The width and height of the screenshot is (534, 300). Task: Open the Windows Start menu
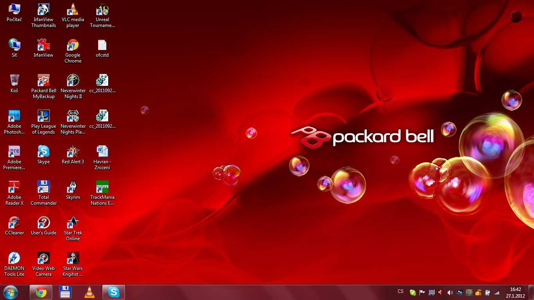point(11,292)
